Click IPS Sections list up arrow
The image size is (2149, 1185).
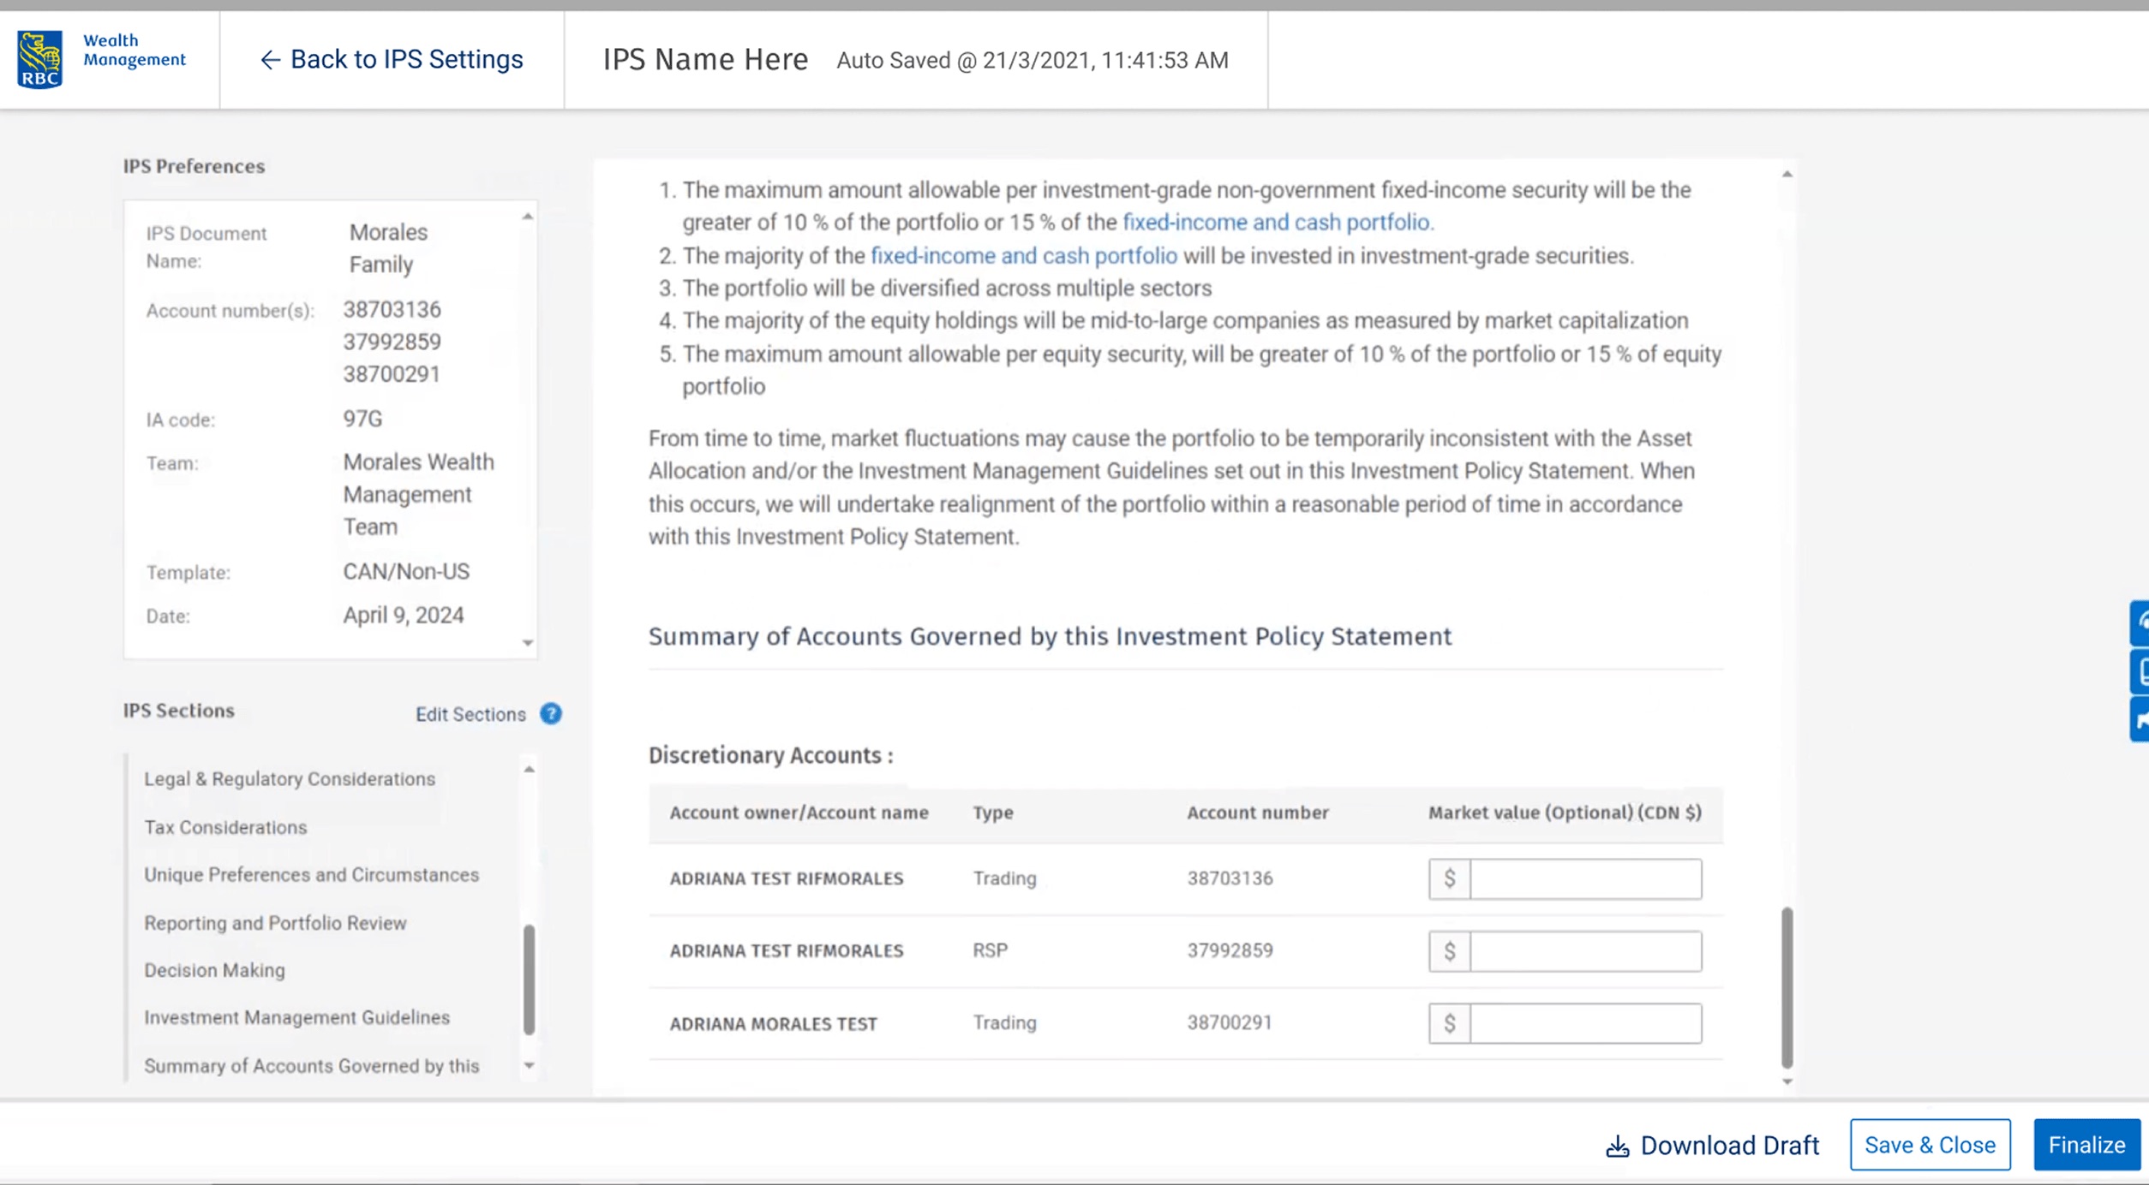(x=529, y=770)
